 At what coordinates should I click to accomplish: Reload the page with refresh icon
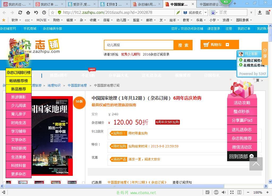pyautogui.click(x=20, y=12)
